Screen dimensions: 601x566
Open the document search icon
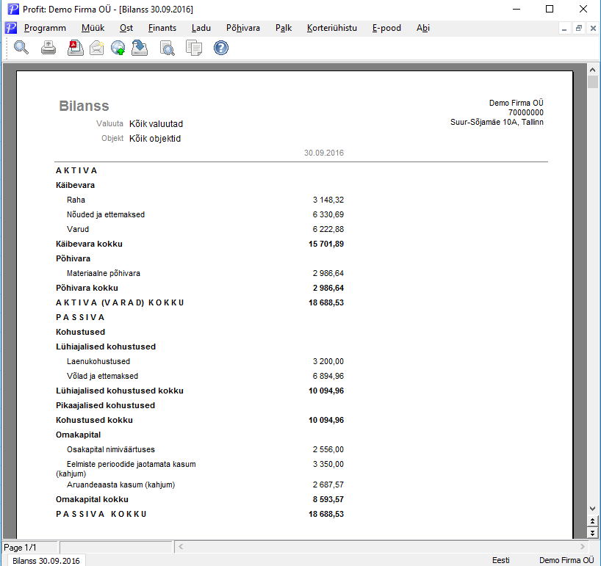point(167,48)
